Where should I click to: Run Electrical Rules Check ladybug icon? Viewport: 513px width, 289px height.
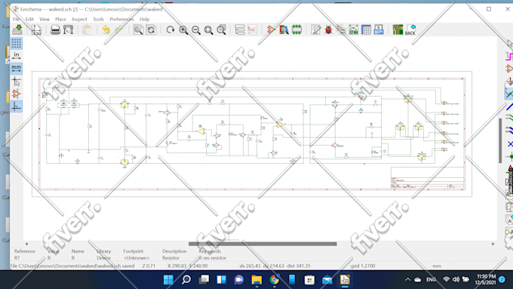click(x=328, y=29)
